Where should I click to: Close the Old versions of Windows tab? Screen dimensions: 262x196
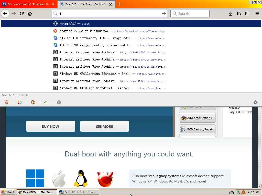coord(53,4)
